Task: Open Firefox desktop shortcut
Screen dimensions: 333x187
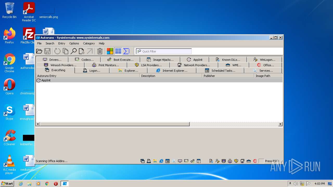Action: [9, 36]
